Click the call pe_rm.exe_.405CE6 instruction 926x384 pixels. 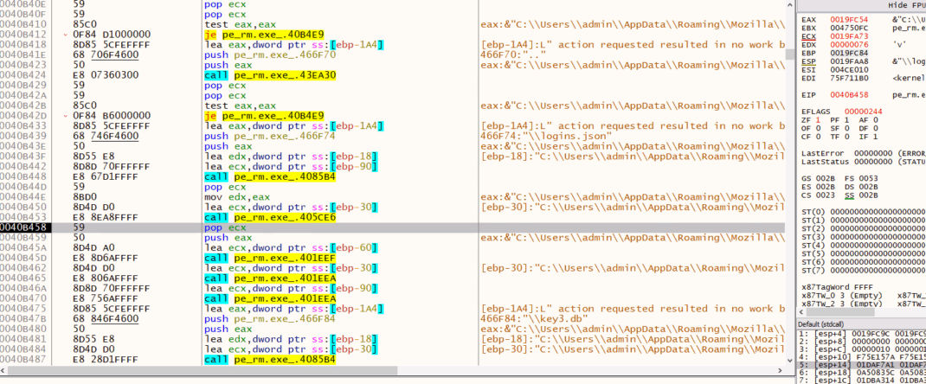(270, 217)
